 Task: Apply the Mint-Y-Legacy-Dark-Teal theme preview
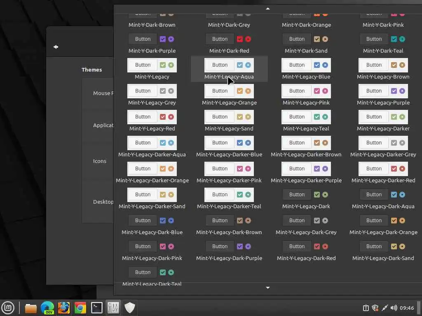point(152,272)
